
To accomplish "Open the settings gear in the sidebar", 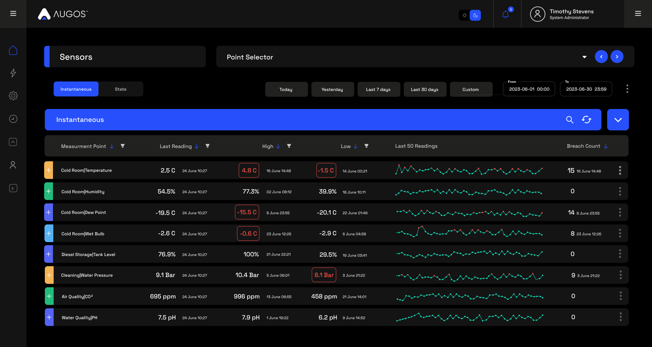I will (13, 96).
